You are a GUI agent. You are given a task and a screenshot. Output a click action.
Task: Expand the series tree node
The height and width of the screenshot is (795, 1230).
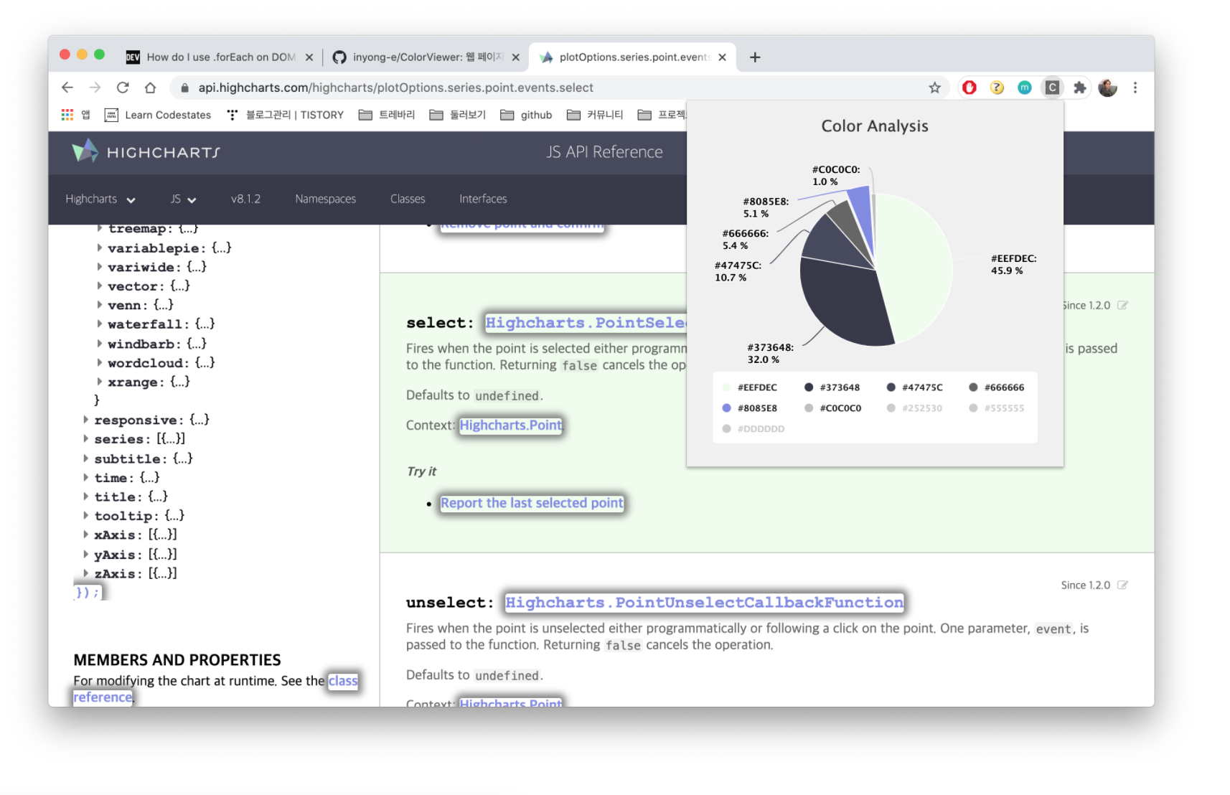tap(86, 438)
